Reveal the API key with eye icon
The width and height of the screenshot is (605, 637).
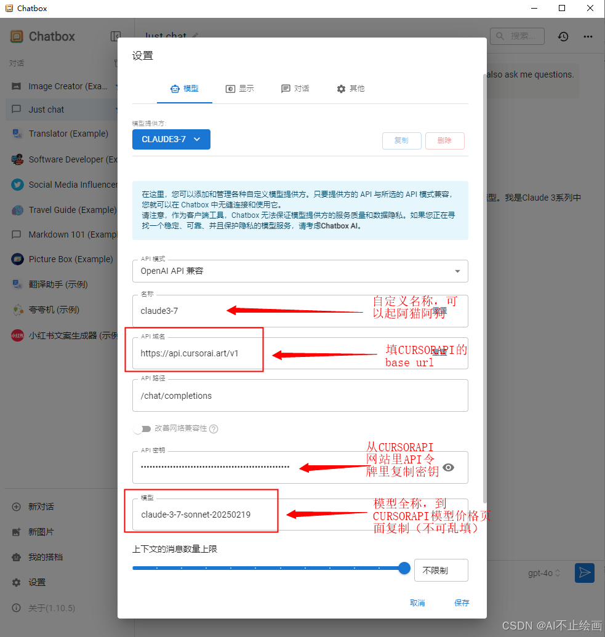[x=448, y=468]
